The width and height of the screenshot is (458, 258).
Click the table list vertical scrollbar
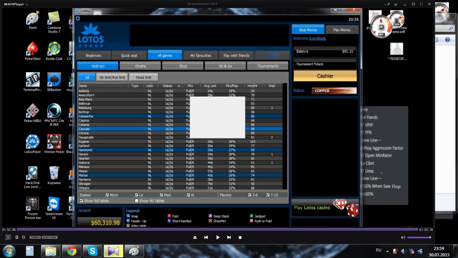[x=285, y=136]
